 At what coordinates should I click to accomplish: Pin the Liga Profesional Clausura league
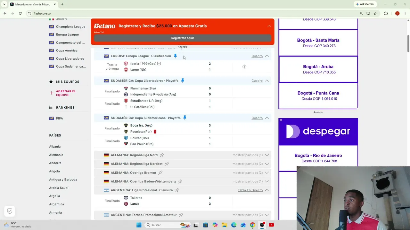pos(177,190)
